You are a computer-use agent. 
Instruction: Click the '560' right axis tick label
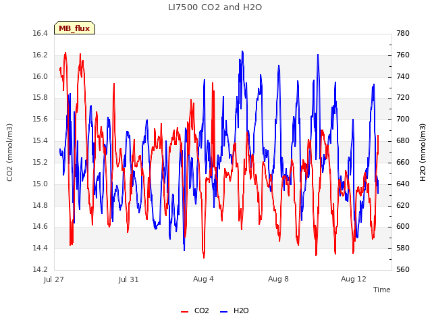[403, 269]
